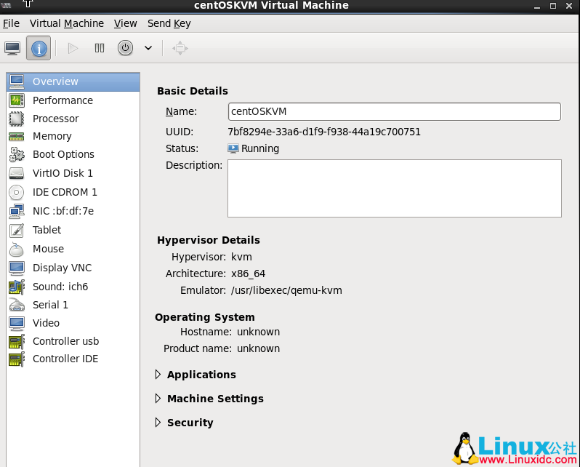Viewport: 580px width, 467px height.
Task: Select the Video monitor icon
Action: click(x=17, y=323)
